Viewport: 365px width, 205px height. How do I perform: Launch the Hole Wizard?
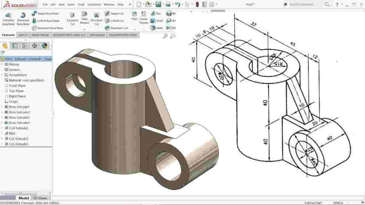click(84, 17)
